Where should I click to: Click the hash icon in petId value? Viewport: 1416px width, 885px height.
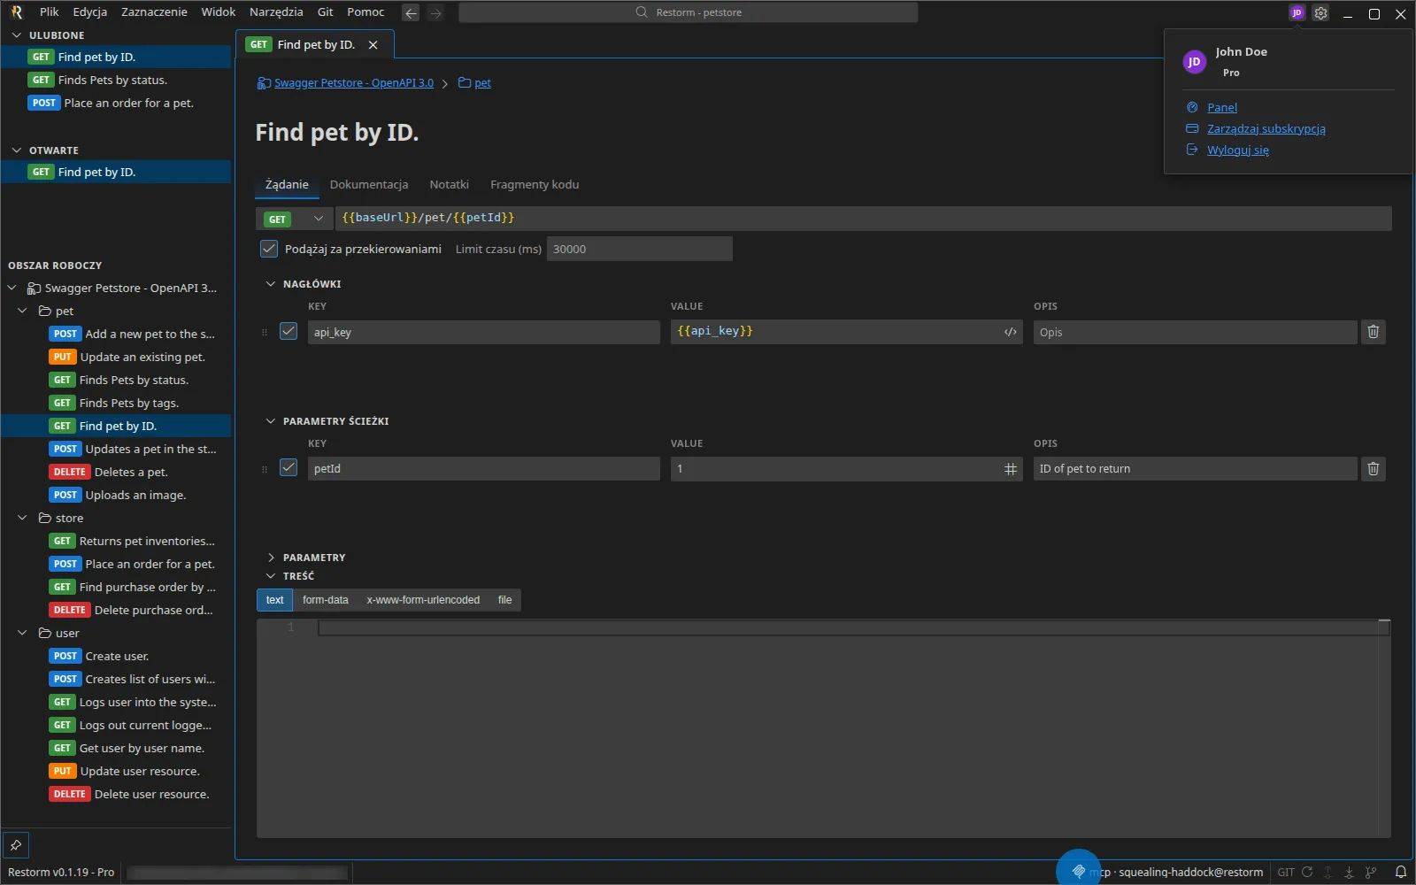1010,469
